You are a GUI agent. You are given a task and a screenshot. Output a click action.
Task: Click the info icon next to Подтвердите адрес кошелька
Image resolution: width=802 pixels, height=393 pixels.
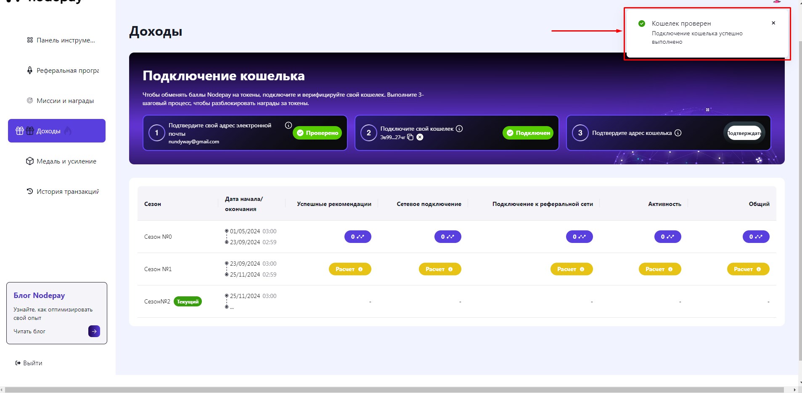[x=678, y=133]
